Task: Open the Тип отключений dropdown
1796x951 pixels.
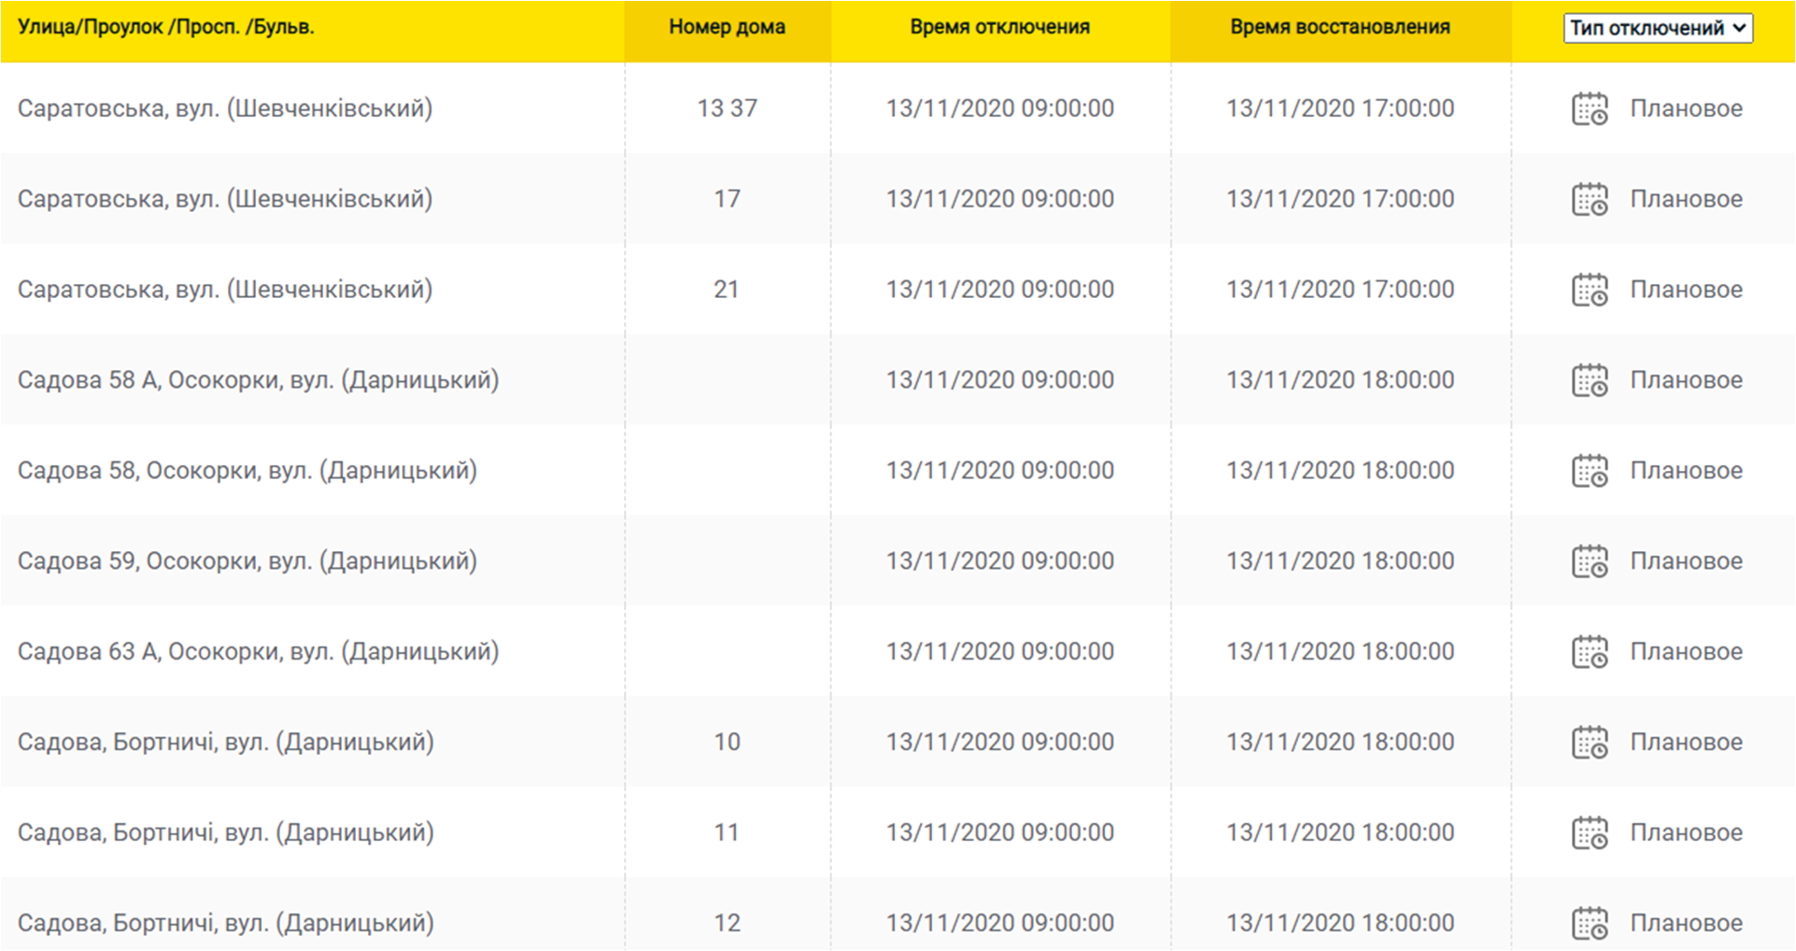Action: coord(1657,28)
